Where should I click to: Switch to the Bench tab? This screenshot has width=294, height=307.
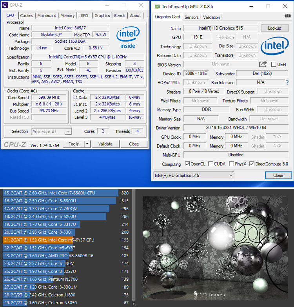[x=120, y=15]
